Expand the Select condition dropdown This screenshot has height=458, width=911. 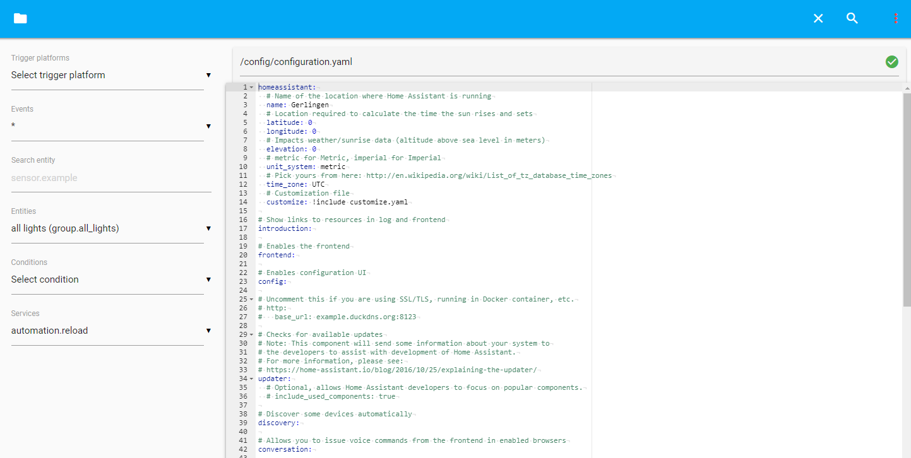coord(107,279)
